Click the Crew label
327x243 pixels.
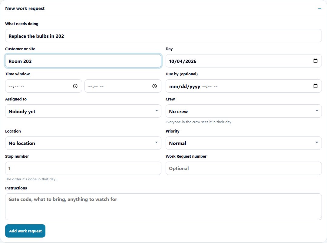coord(170,99)
